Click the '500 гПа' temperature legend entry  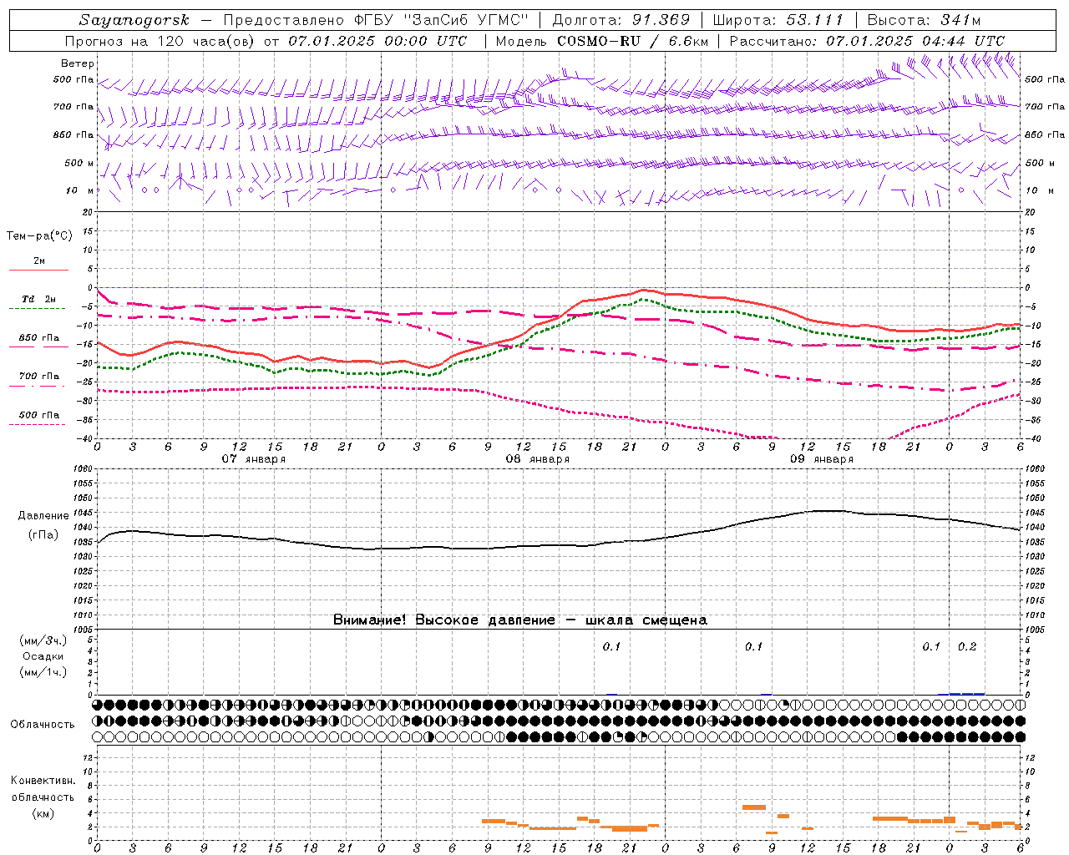(x=39, y=415)
